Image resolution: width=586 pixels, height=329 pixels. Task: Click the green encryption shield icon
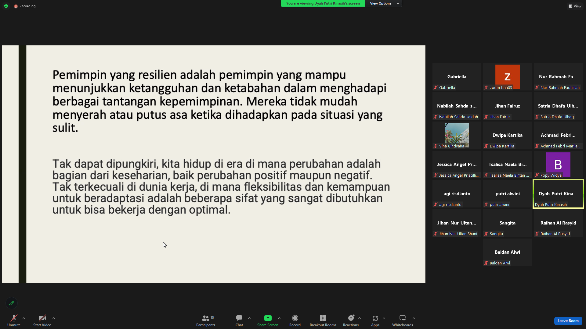click(x=6, y=6)
